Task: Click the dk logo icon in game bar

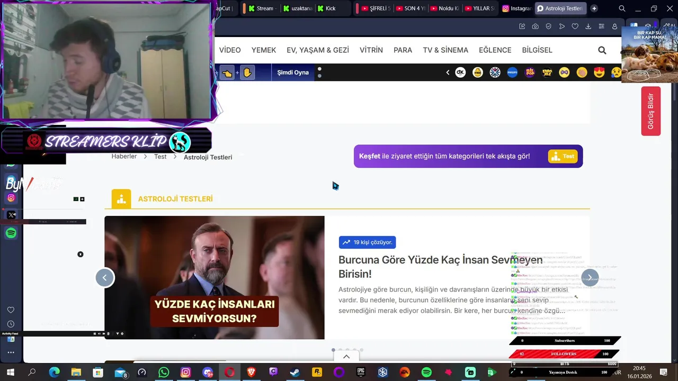Action: coord(460,72)
